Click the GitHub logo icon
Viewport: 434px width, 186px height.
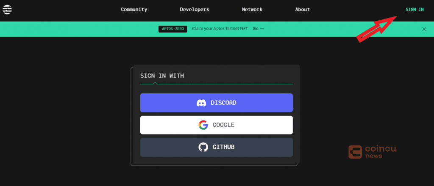click(203, 147)
